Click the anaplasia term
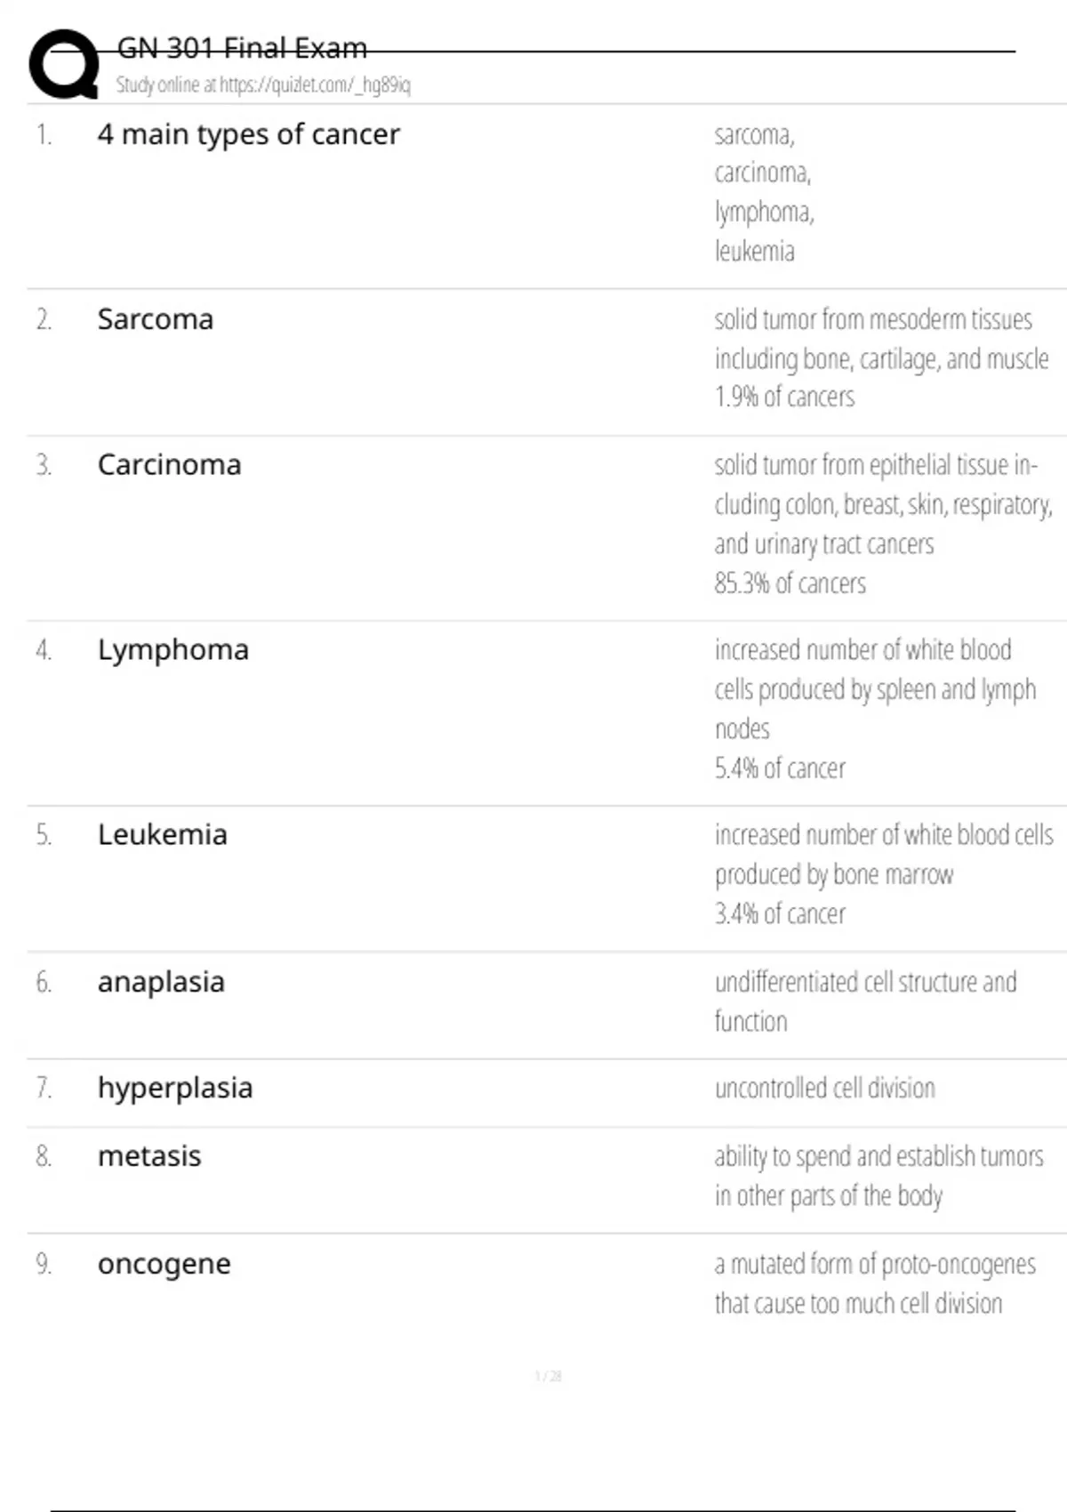 tap(161, 982)
